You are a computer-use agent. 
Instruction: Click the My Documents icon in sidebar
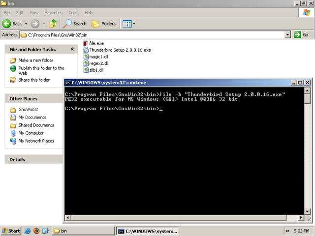click(x=13, y=117)
